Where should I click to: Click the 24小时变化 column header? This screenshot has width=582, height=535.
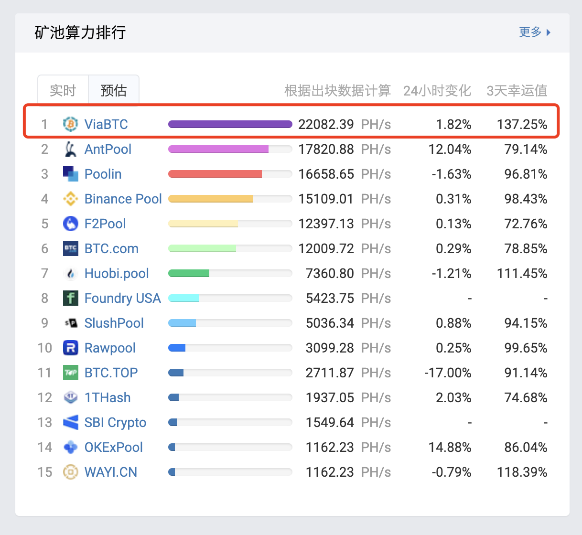[x=437, y=91]
